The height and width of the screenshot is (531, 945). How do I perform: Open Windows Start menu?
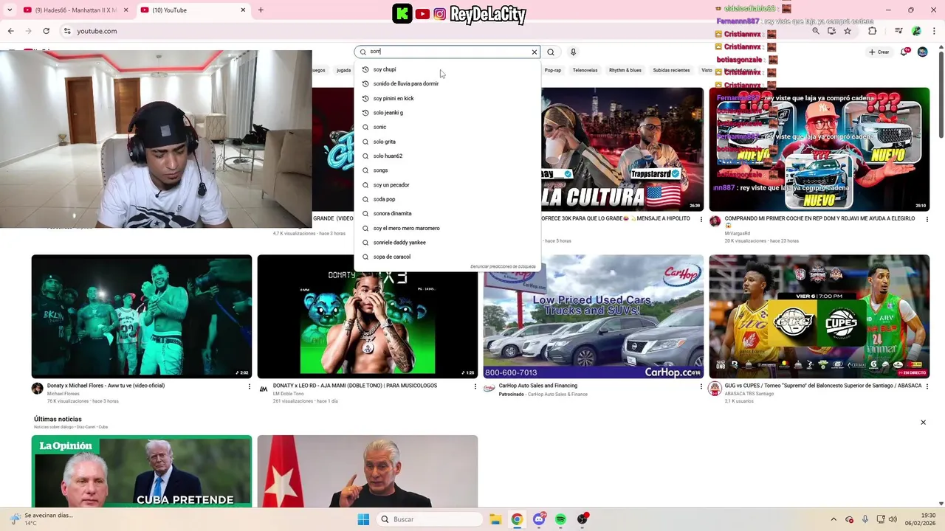363,519
